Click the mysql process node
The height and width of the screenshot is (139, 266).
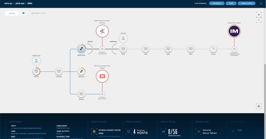click(x=213, y=49)
